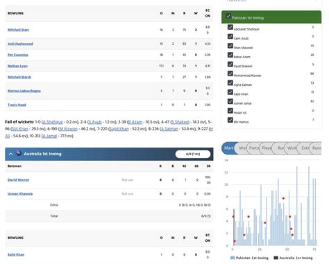Screen dimensions: 329x264
Task: Click the Sajid Khan bowler link
Action: [x=16, y=254]
